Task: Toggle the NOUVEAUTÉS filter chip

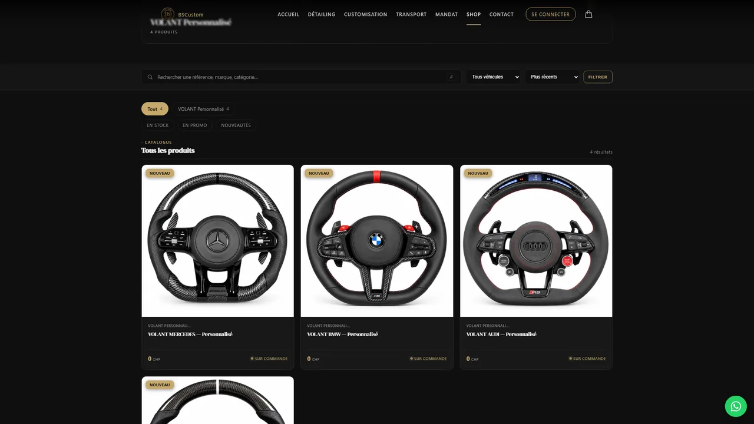Action: 236,125
